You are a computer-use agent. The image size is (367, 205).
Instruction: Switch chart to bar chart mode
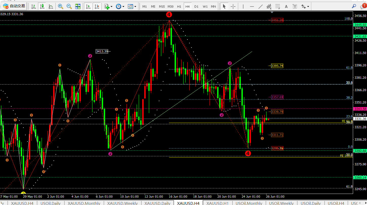coord(33,7)
